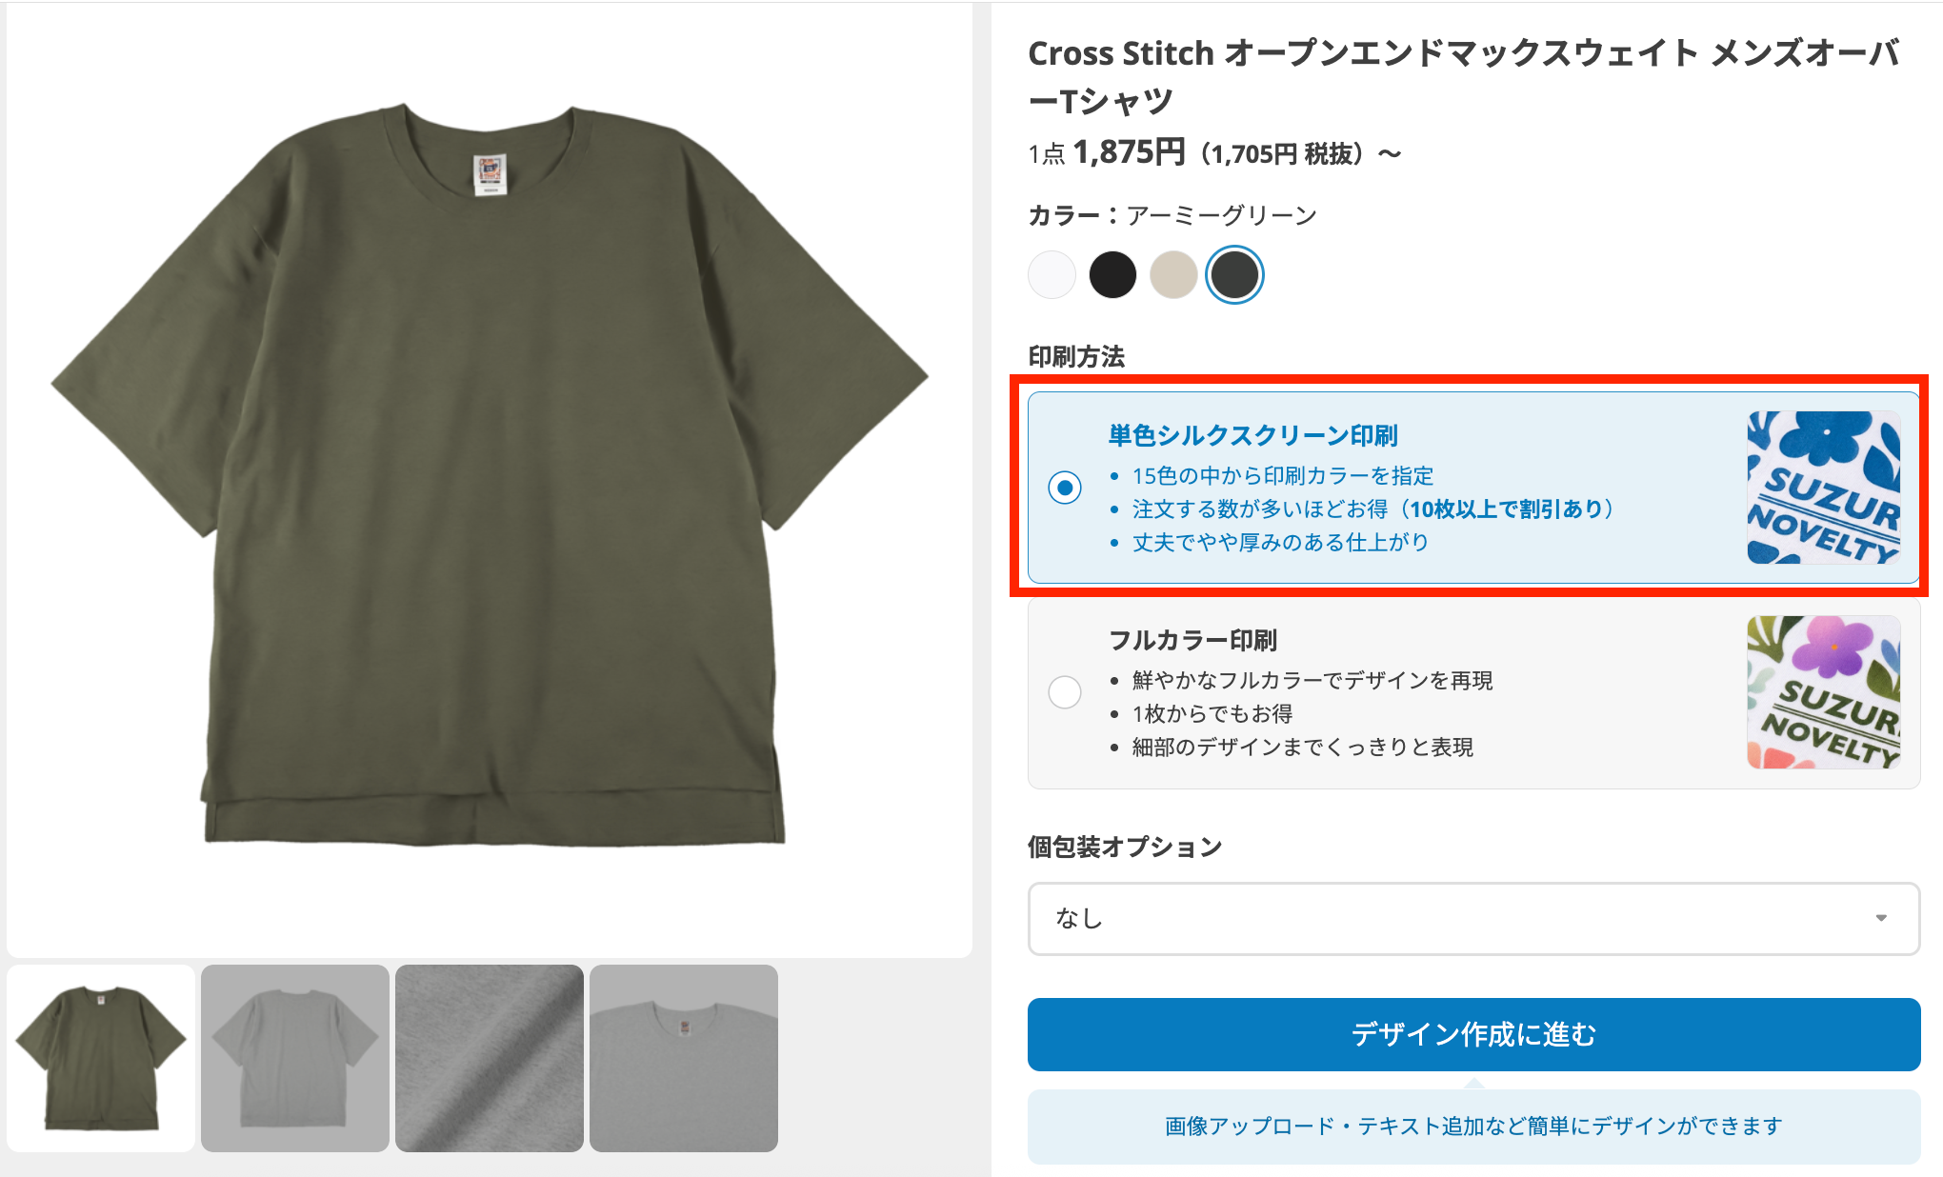Open the gray neckline detail thumbnail
Viewport: 1943px width, 1177px height.
point(684,1058)
